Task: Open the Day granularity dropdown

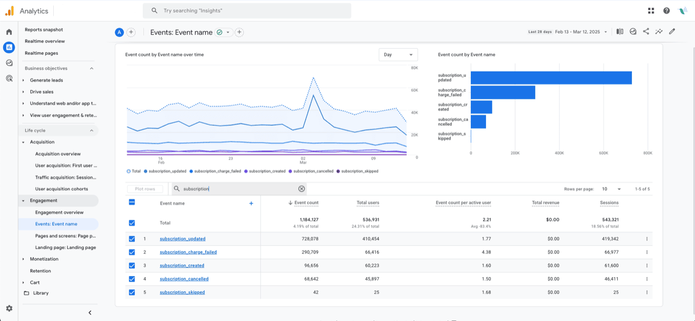Action: pyautogui.click(x=399, y=55)
